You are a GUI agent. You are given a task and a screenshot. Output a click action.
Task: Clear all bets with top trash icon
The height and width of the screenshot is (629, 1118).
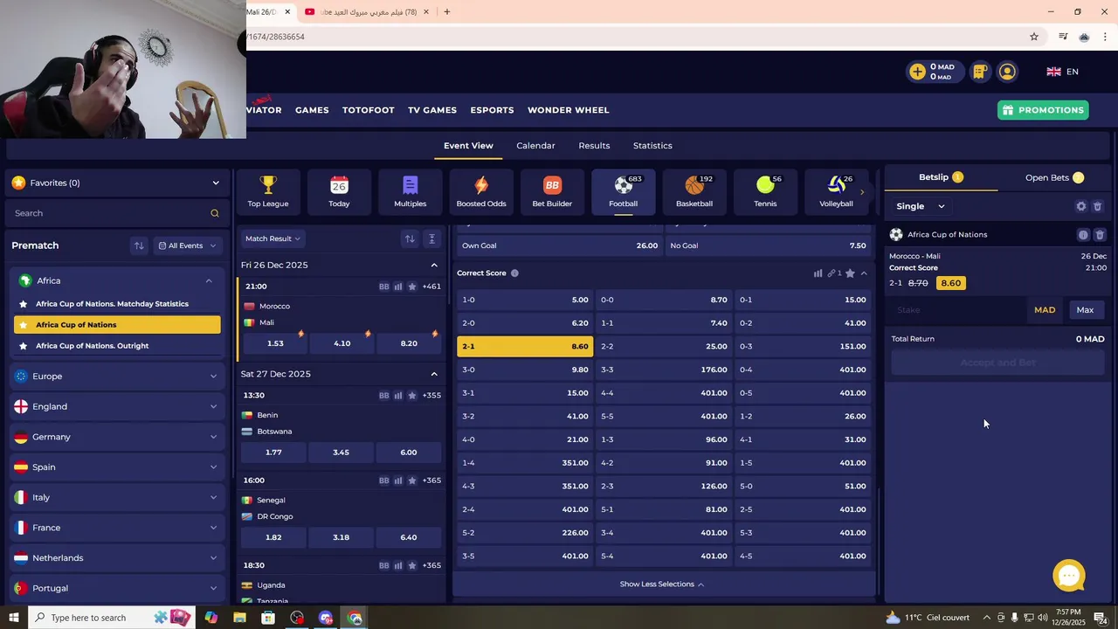point(1098,206)
